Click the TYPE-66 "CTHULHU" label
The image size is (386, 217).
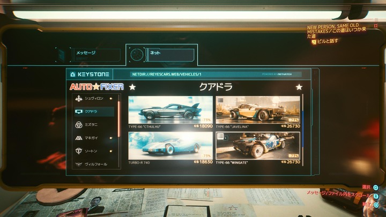144,127
